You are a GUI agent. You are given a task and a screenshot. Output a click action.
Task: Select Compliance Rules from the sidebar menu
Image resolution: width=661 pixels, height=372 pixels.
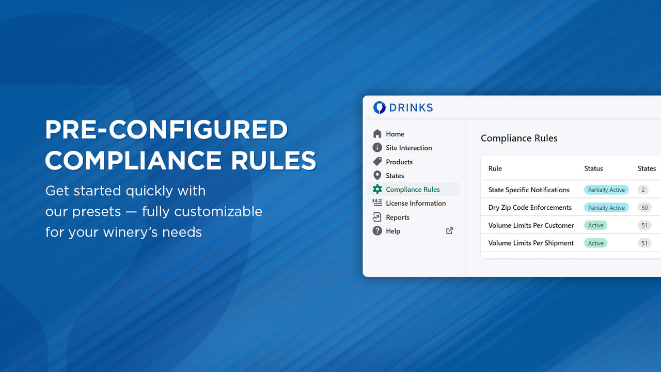click(x=413, y=189)
